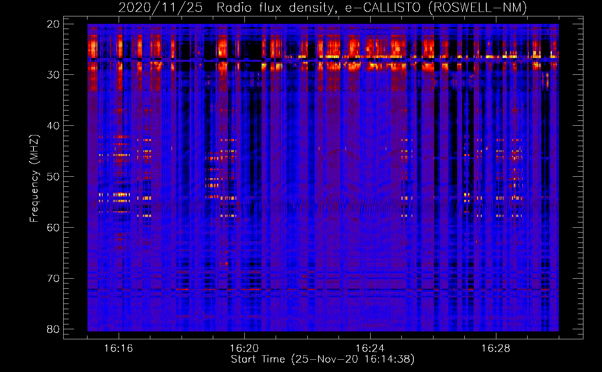Click the '30' frequency tick label
The width and height of the screenshot is (602, 372).
point(53,75)
